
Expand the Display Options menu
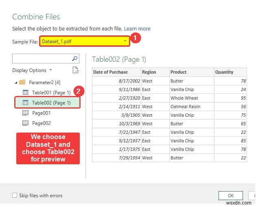pos(32,70)
